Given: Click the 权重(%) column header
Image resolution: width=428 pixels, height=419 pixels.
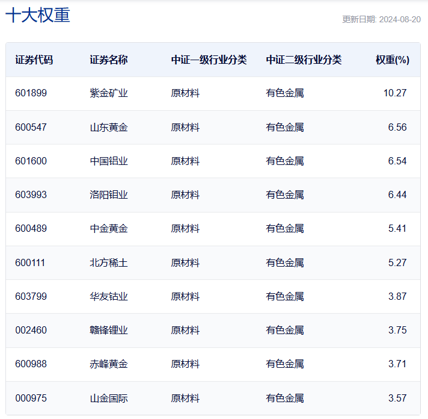Looking at the screenshot, I should coord(393,60).
